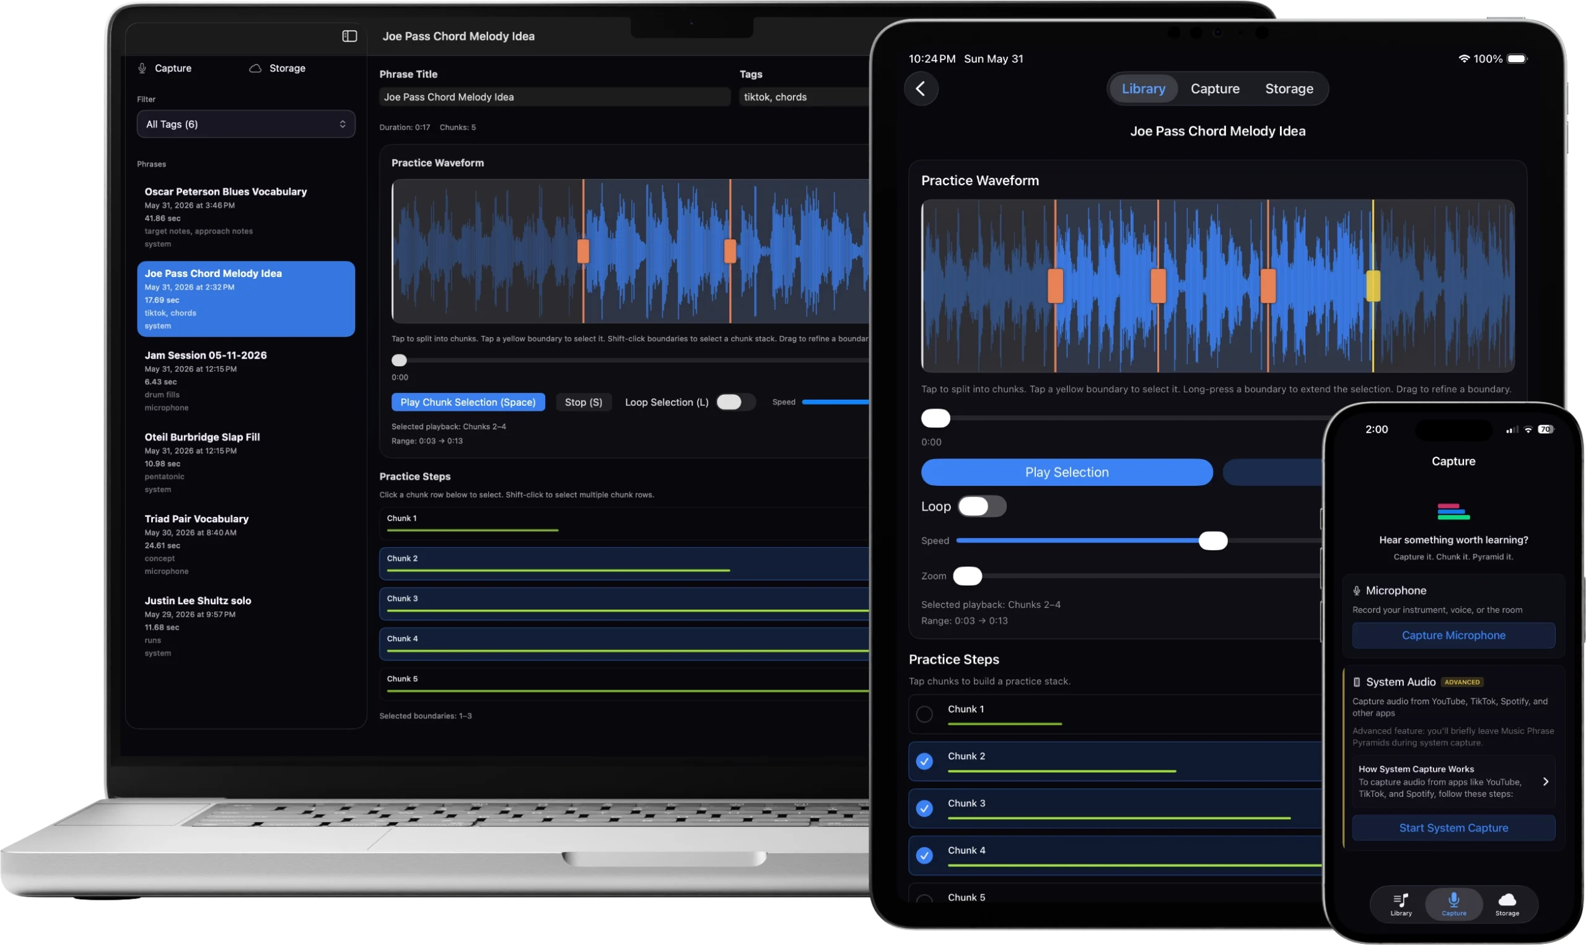Click Speed slider on laptop
Screen dimensions: 1586x945
(x=836, y=402)
